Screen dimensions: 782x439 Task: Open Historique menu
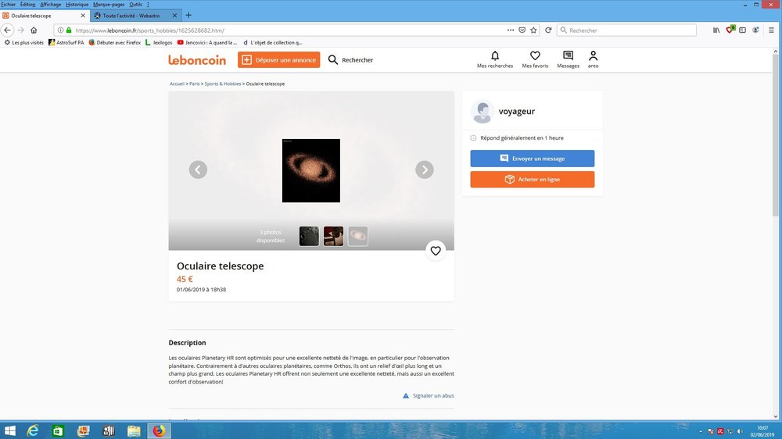77,4
